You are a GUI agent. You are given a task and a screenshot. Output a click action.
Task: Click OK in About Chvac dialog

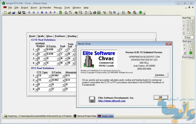pyautogui.click(x=161, y=97)
